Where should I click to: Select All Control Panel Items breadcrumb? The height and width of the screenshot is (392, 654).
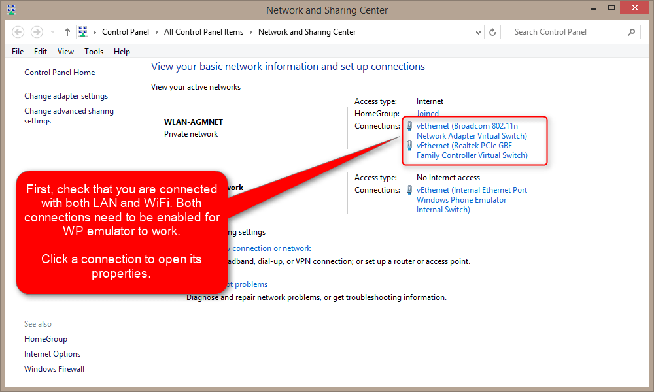(x=203, y=32)
